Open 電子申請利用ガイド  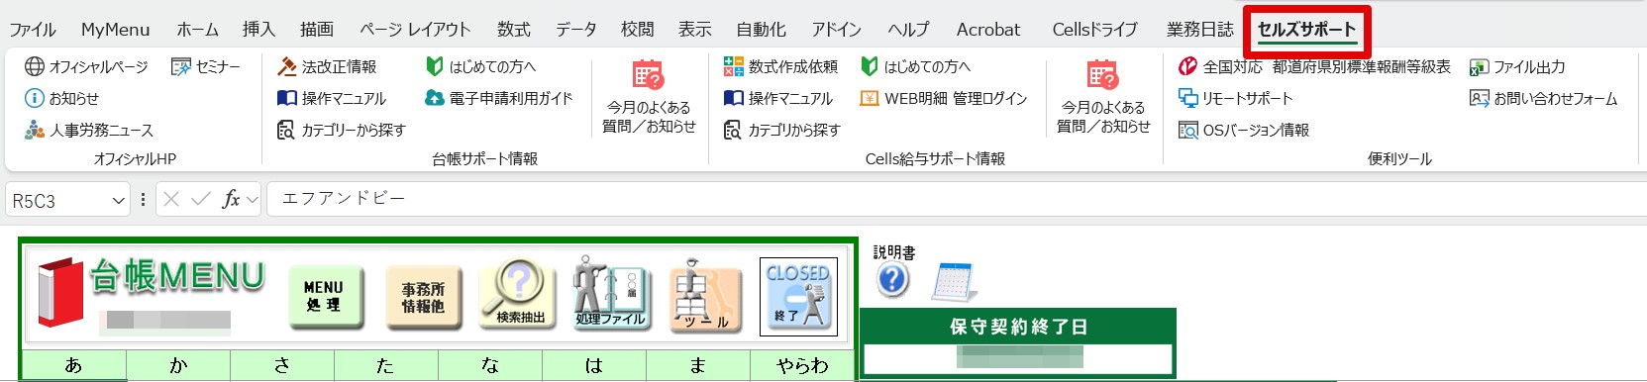click(498, 98)
